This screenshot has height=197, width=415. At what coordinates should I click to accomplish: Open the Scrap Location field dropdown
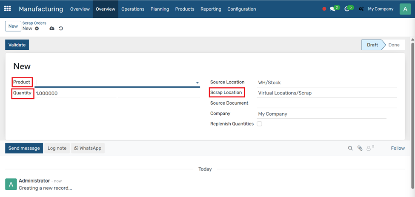(x=326, y=93)
